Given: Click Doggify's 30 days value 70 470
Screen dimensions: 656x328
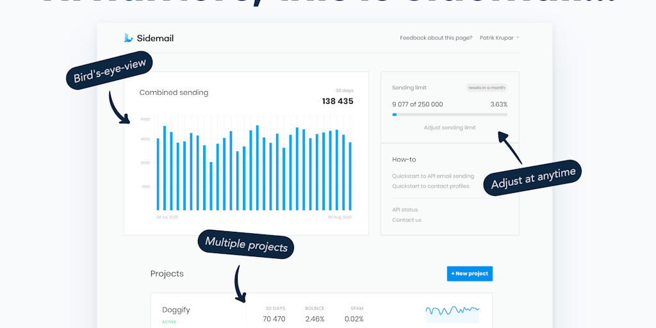Looking at the screenshot, I should coord(274,319).
